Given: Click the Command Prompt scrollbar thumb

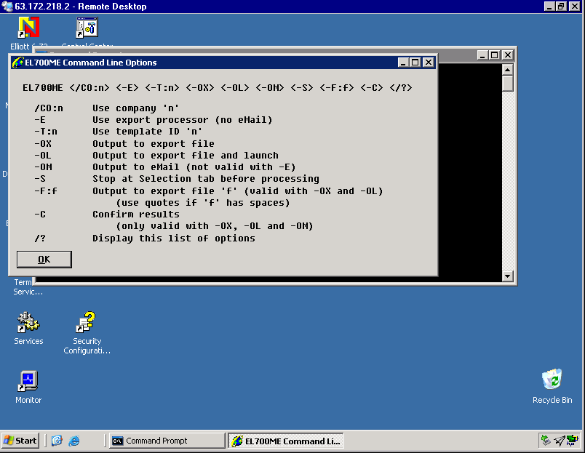Looking at the screenshot, I should tap(507, 84).
